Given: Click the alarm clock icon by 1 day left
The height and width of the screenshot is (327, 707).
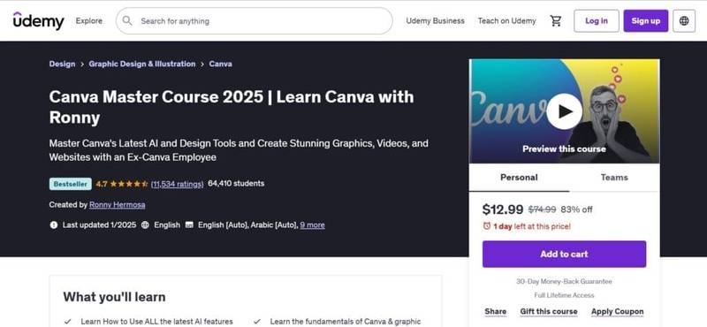Looking at the screenshot, I should coord(487,226).
